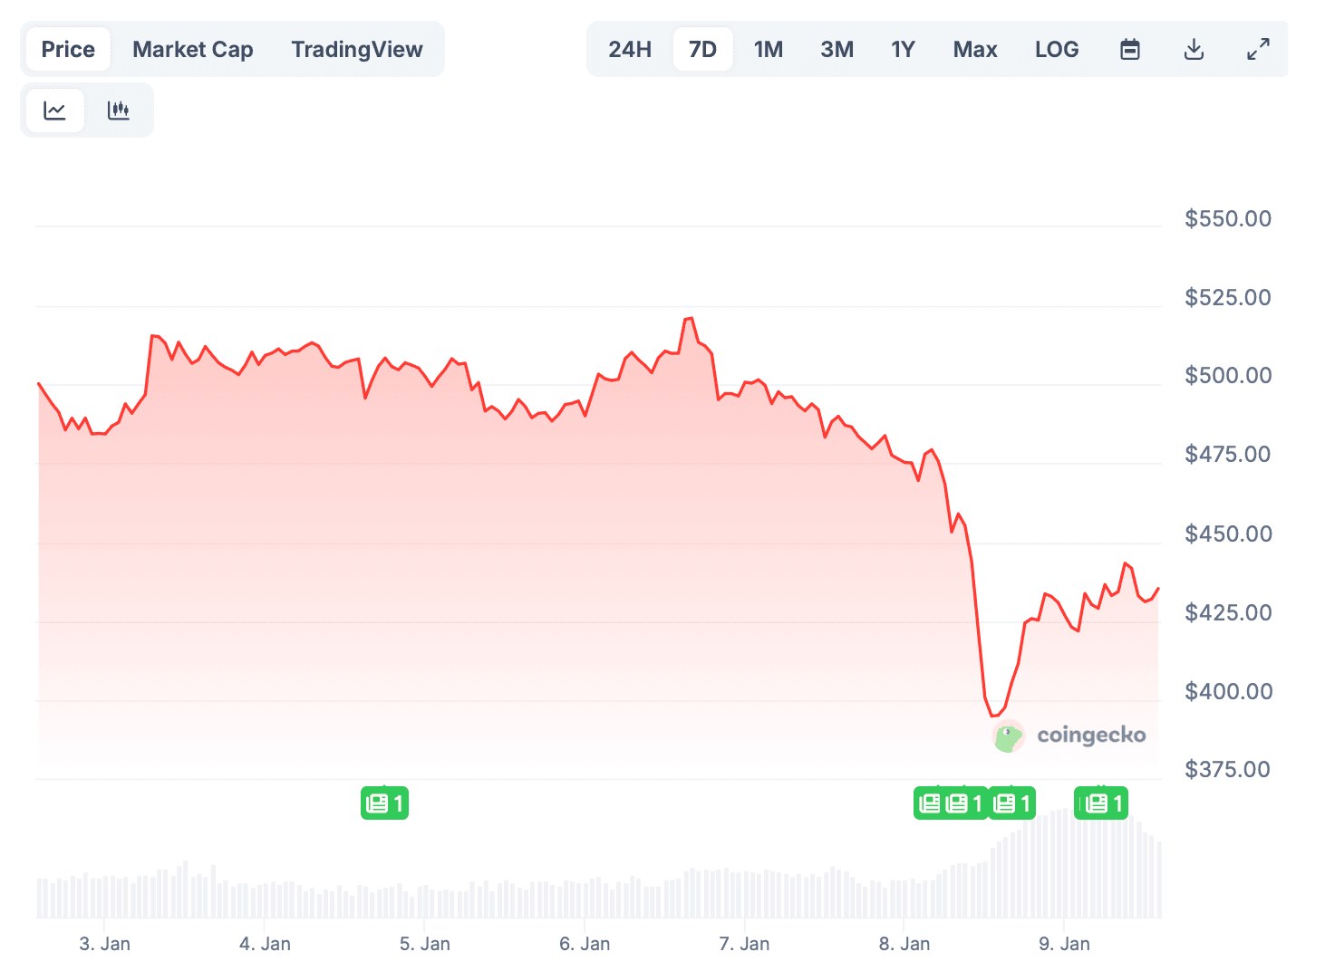Select the Price tab
The width and height of the screenshot is (1325, 971).
point(68,49)
